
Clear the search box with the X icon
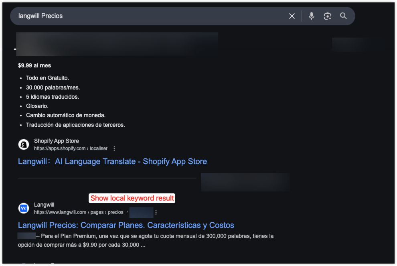click(x=292, y=16)
